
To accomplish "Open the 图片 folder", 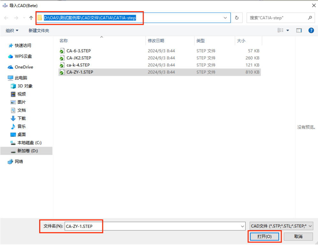I will [x=18, y=102].
